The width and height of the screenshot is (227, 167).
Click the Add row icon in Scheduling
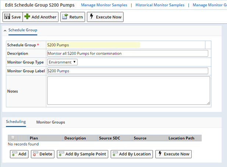tap(15, 154)
